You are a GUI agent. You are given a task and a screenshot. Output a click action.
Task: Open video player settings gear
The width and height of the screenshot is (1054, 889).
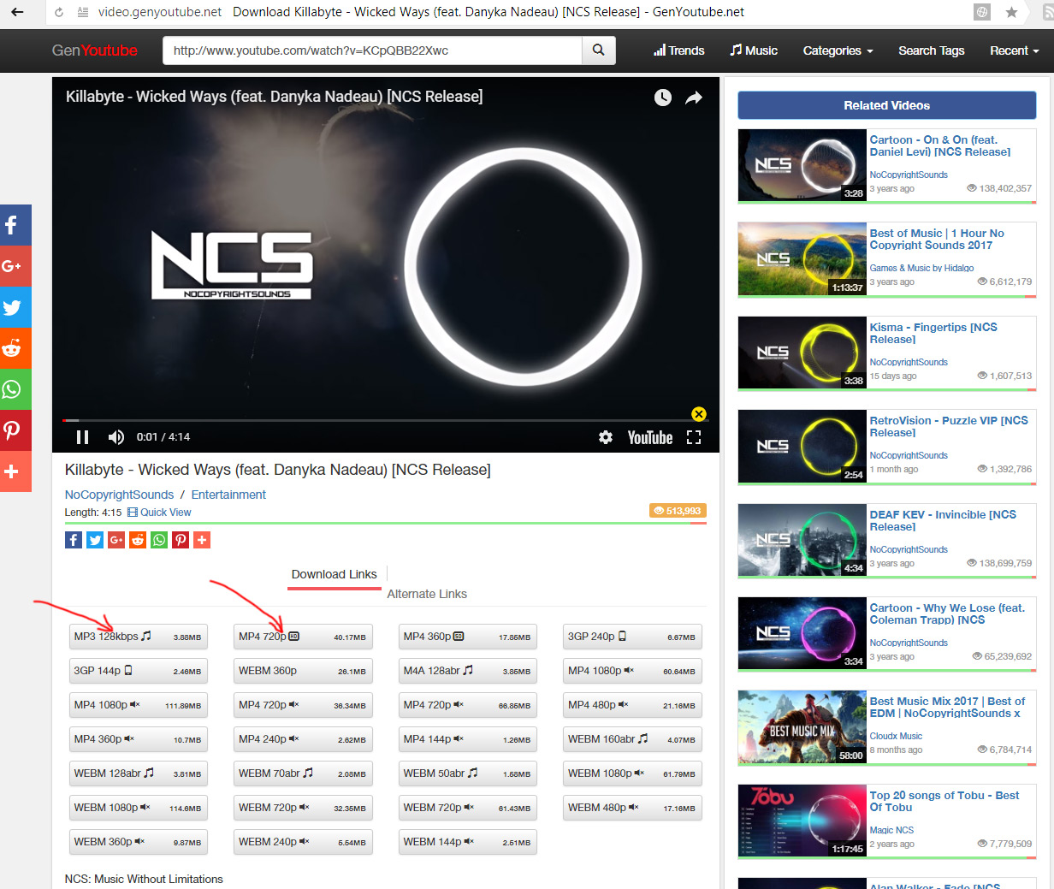[x=606, y=437]
